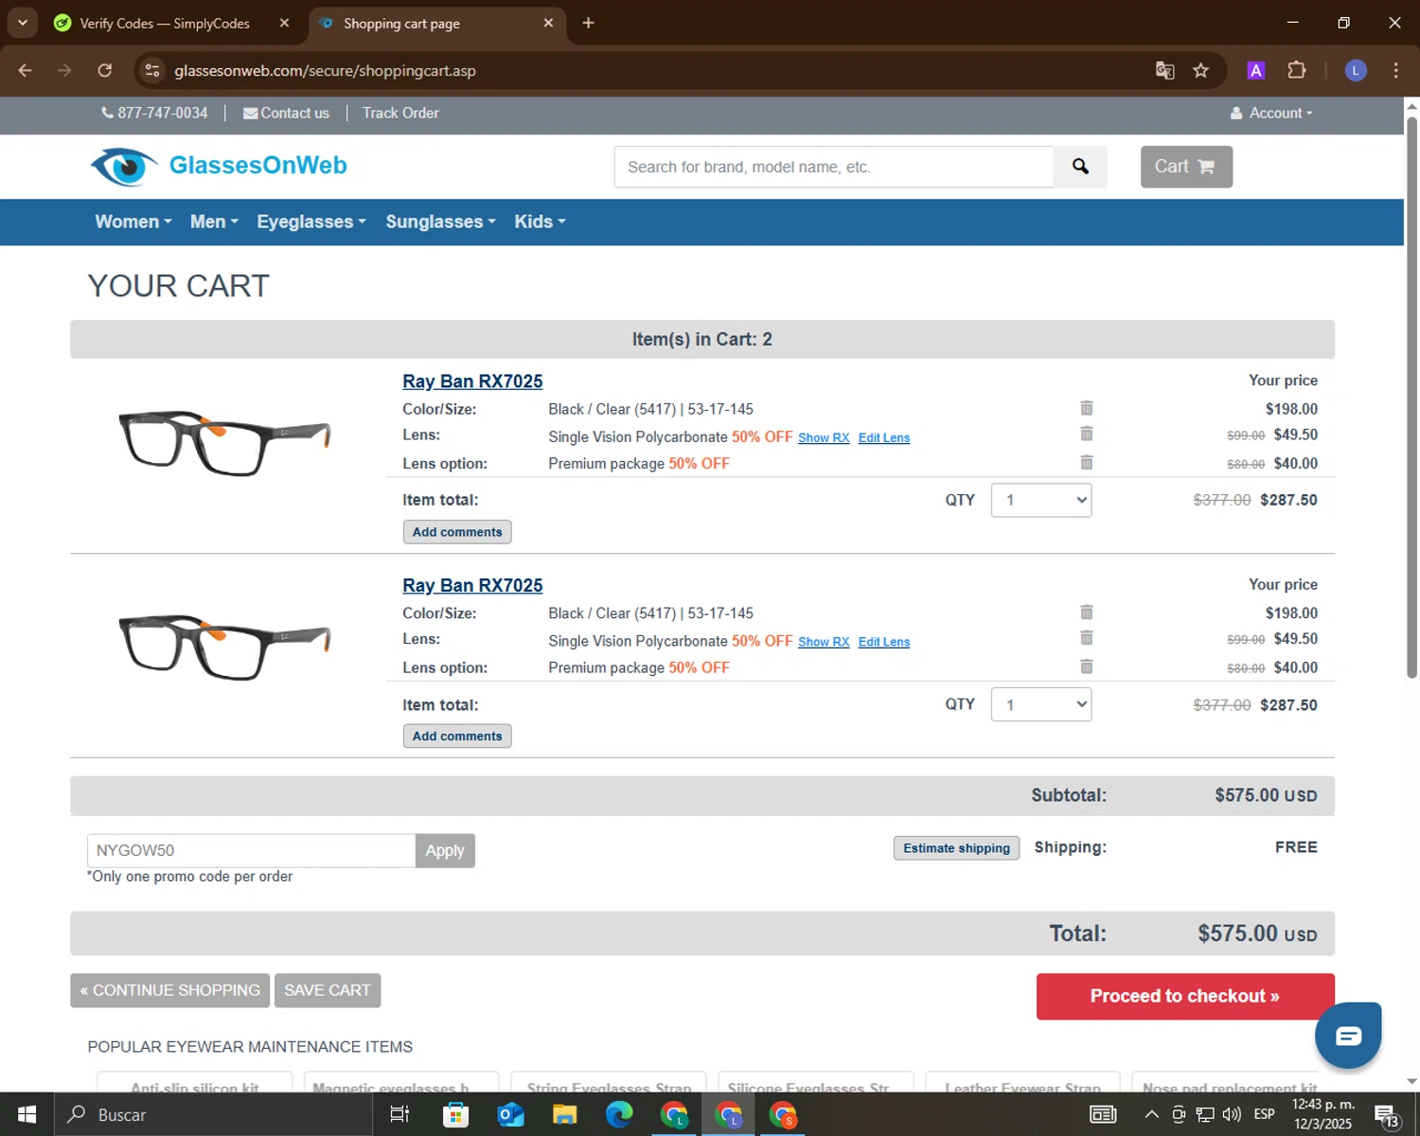Screen dimensions: 1420x1136
Task: Open the purple A extension icon
Action: click(x=1256, y=70)
